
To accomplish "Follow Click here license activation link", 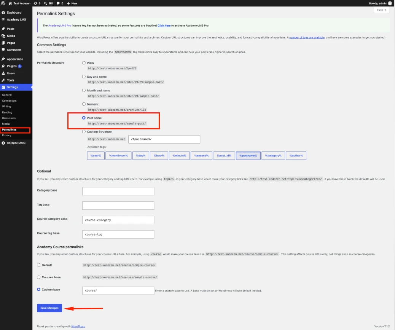I will coord(164,26).
